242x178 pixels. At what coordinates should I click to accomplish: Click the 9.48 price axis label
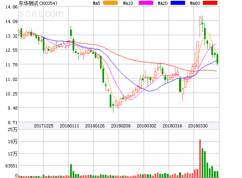click(13, 108)
